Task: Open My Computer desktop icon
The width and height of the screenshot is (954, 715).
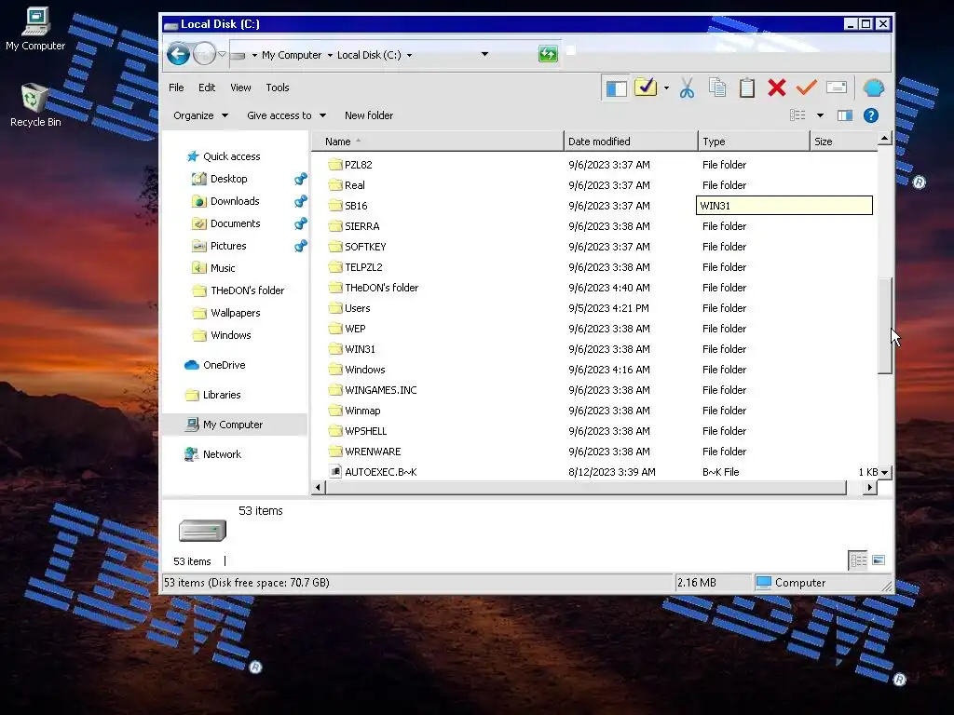Action: 35,29
